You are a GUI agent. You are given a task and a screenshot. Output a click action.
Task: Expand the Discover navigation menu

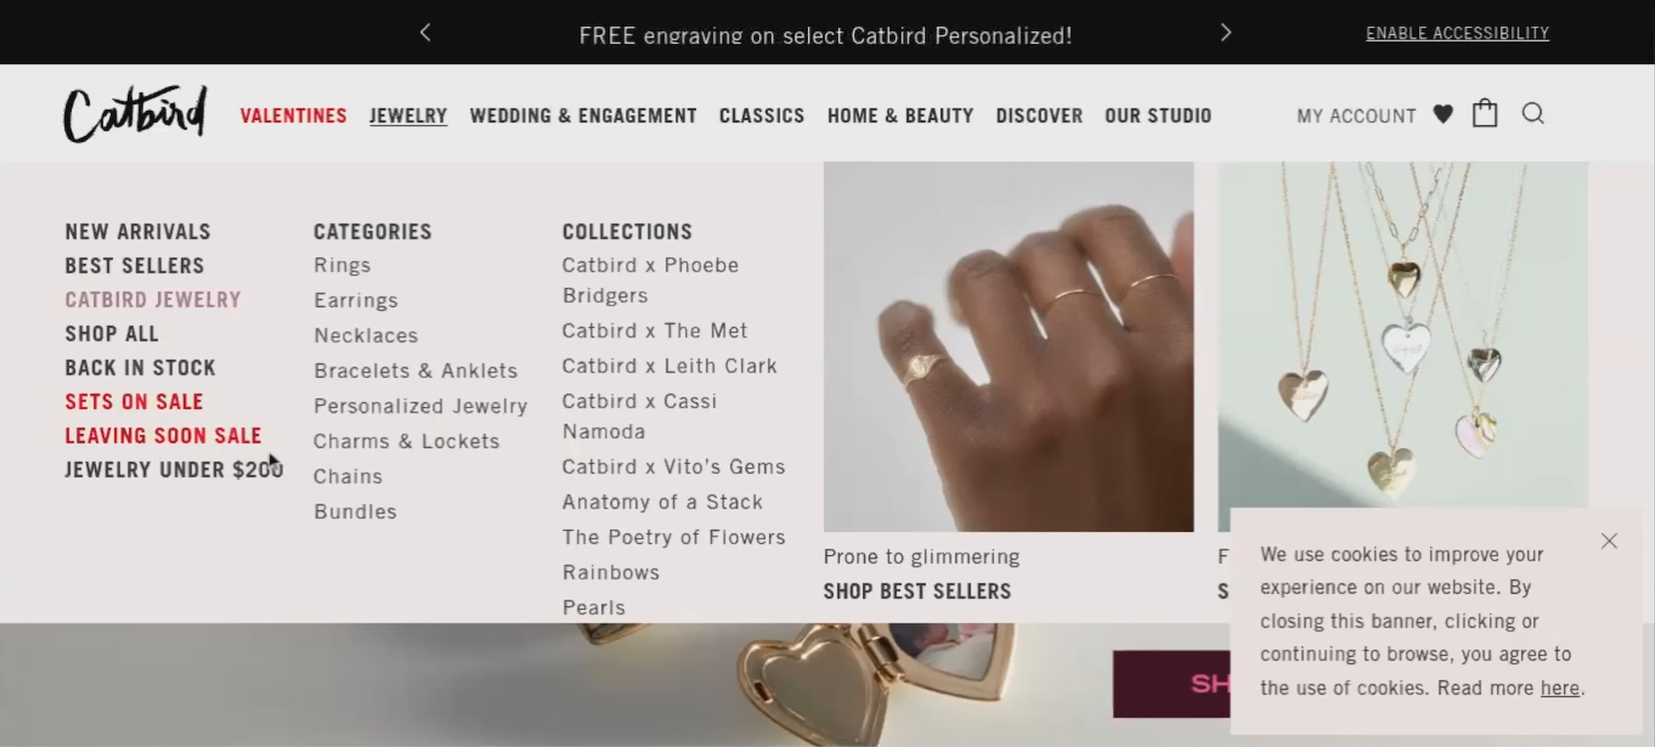1039,116
